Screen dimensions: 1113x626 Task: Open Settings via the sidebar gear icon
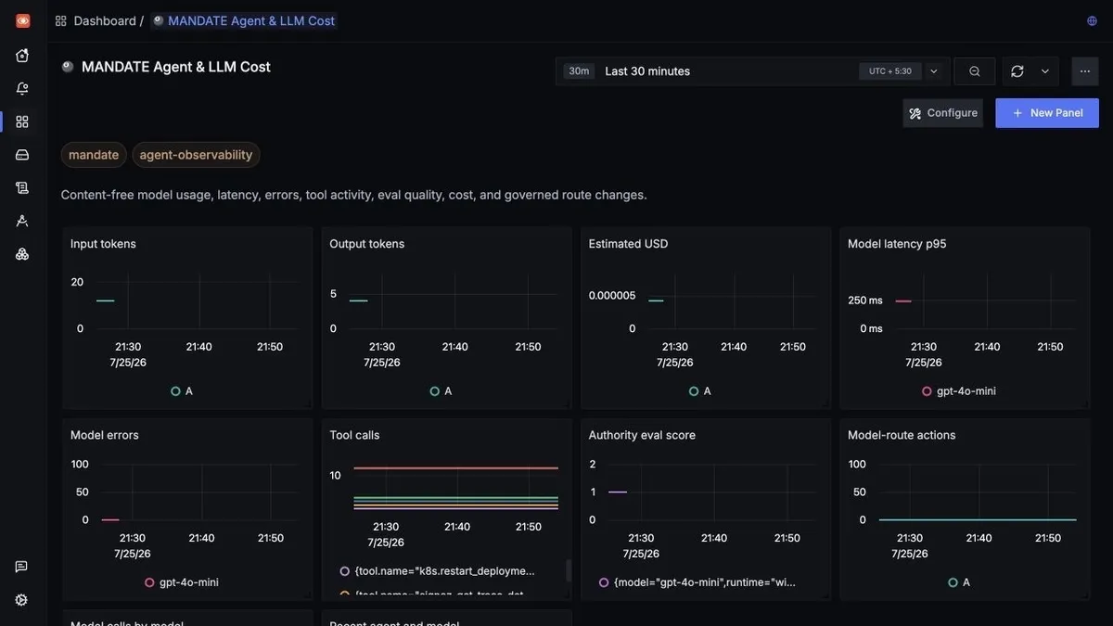coord(21,600)
